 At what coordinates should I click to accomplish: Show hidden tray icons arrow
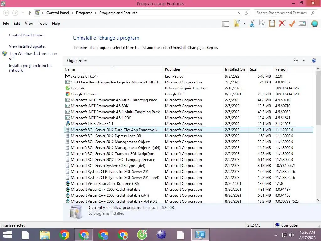tap(276, 235)
